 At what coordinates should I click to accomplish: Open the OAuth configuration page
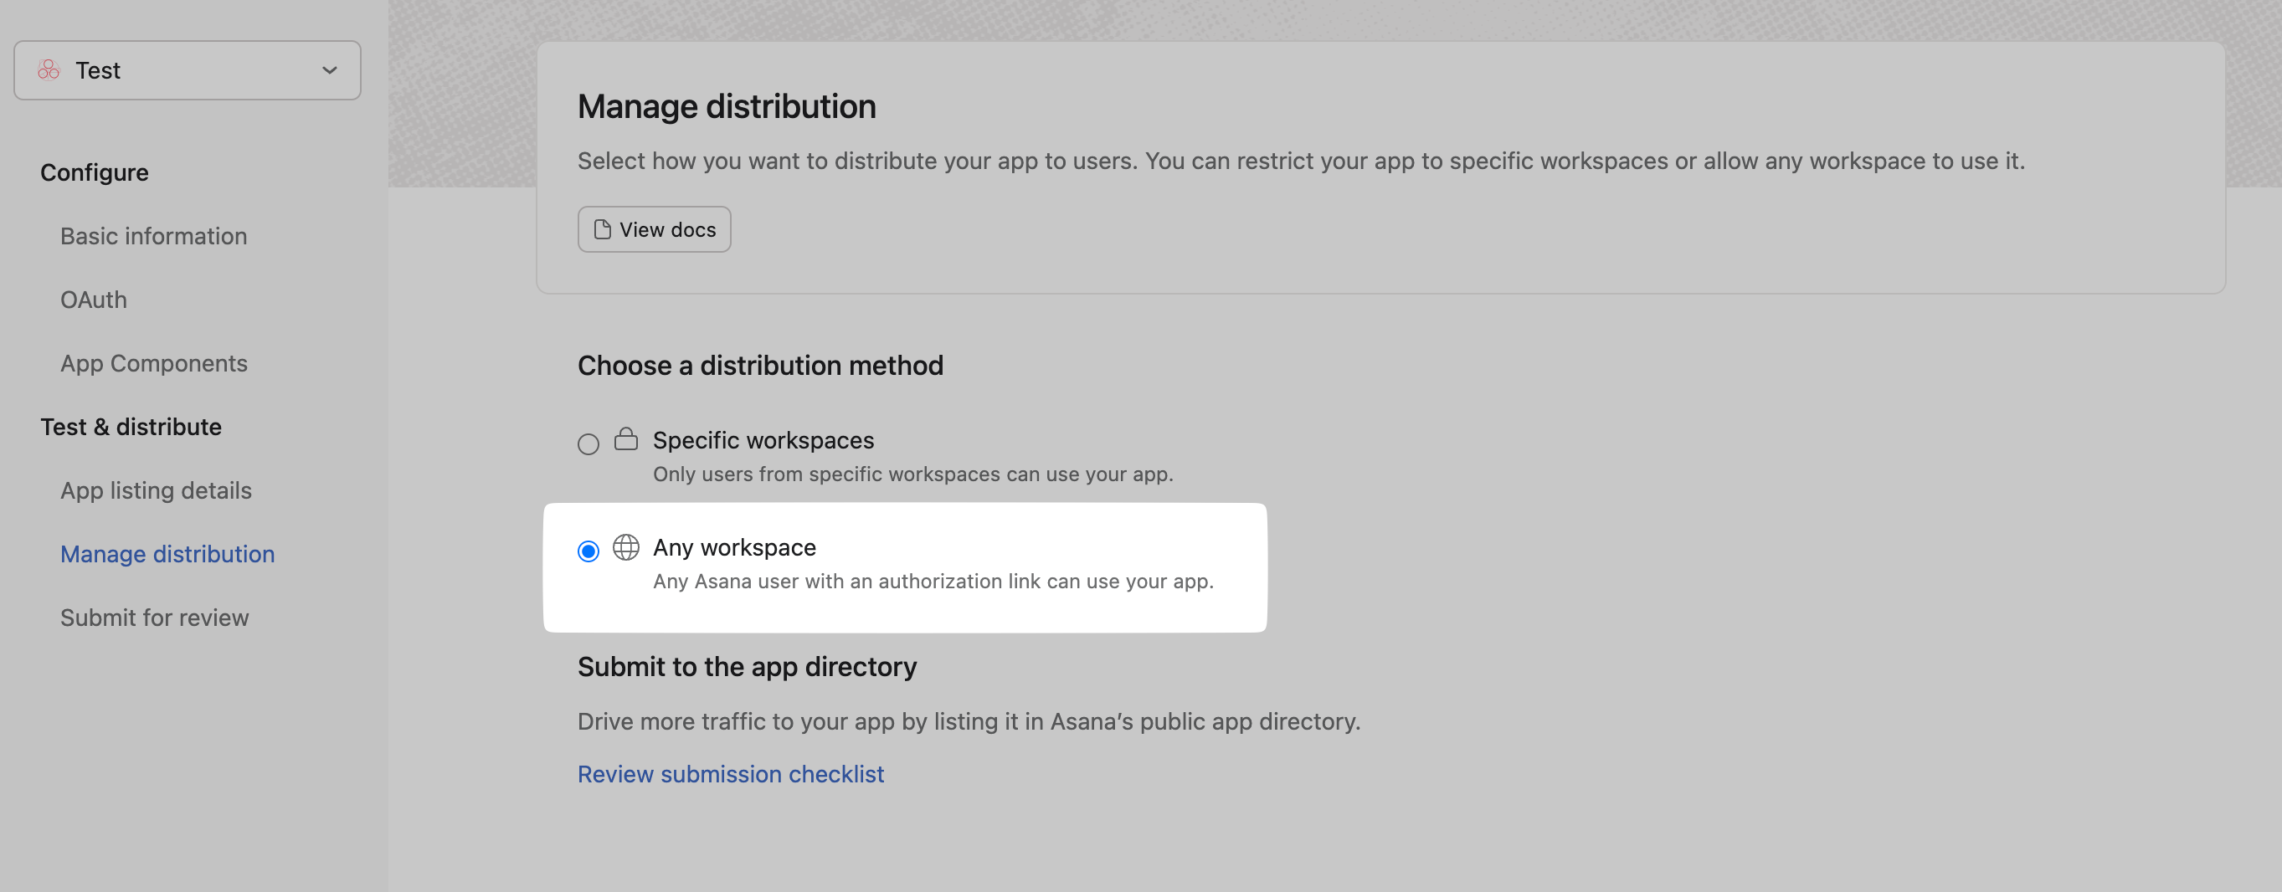(93, 300)
